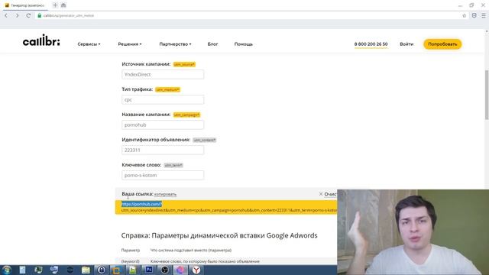Go back with the browser back arrow
Viewport: 489px width, 275px height.
[x=6, y=15]
